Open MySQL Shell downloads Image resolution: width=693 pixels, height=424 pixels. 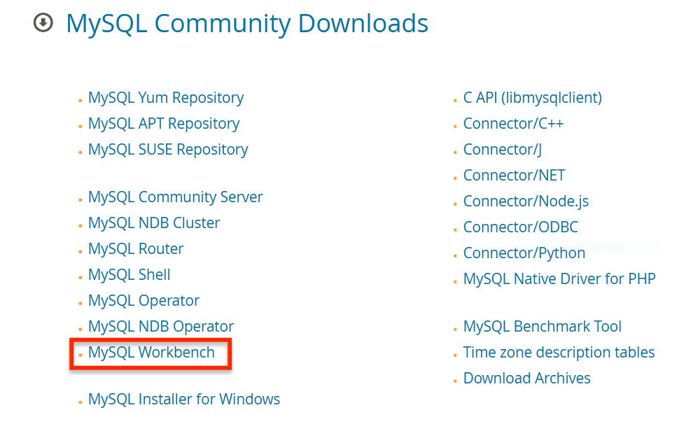129,275
